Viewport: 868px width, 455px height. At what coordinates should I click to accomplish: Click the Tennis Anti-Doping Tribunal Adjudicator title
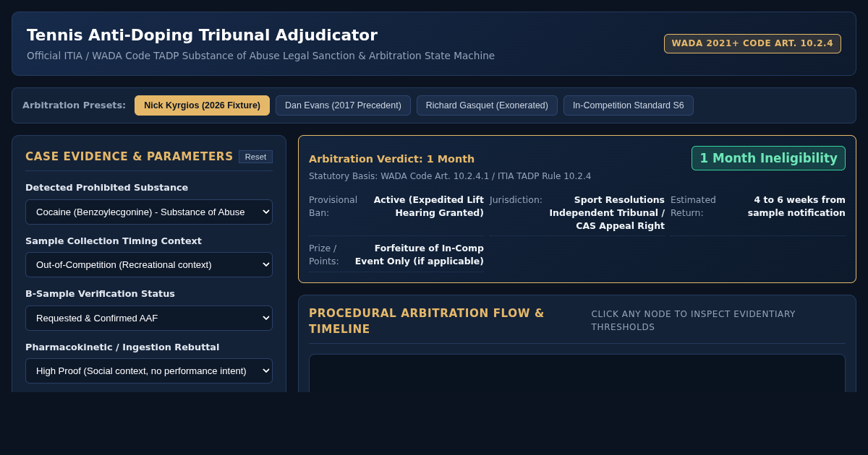[x=202, y=35]
